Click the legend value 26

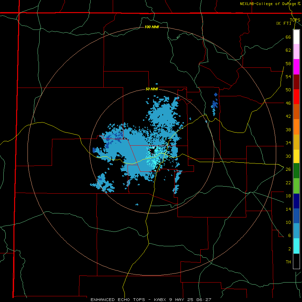click(288, 169)
